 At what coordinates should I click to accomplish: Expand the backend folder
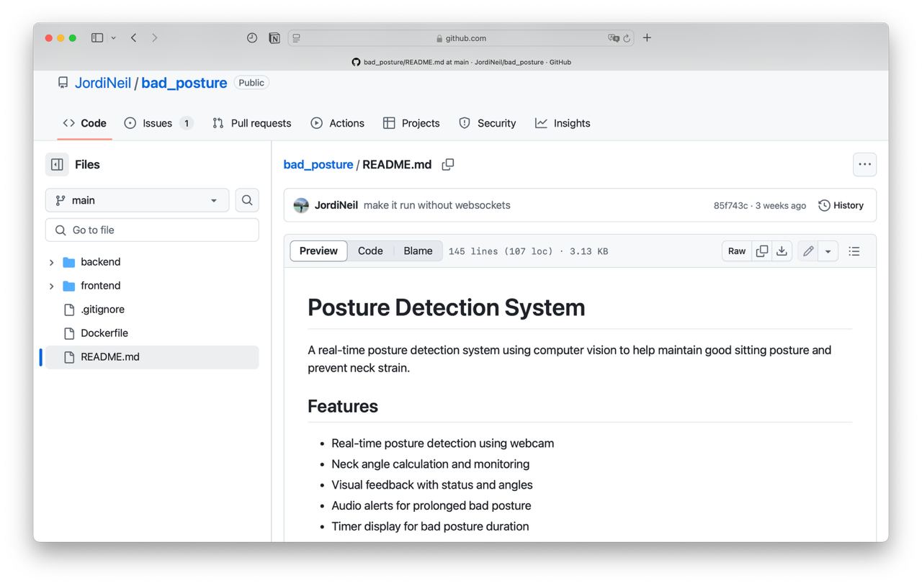[x=51, y=262]
